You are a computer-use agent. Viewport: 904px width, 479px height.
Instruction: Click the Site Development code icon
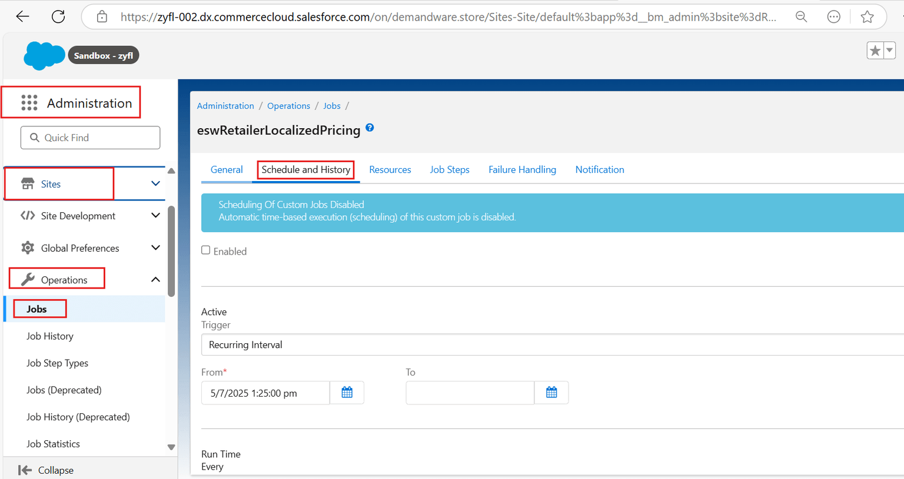point(28,216)
